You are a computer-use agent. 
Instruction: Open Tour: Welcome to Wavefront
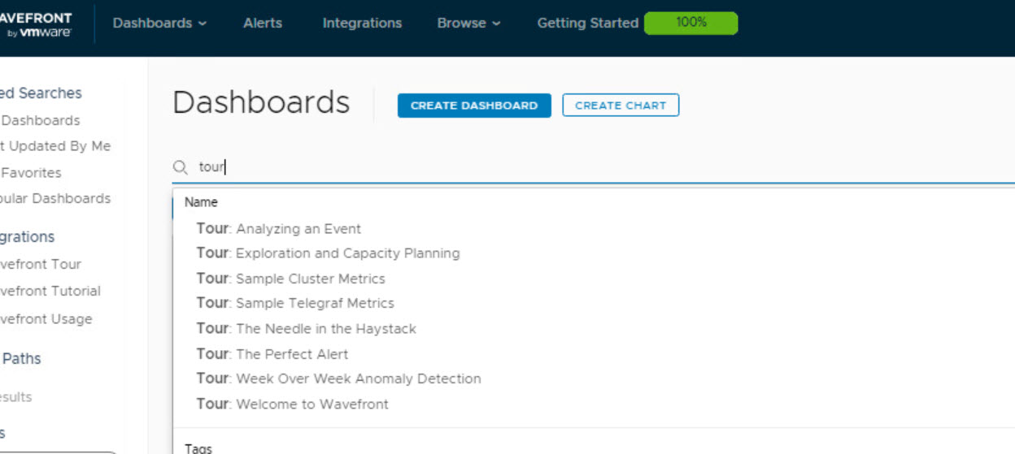tap(292, 404)
